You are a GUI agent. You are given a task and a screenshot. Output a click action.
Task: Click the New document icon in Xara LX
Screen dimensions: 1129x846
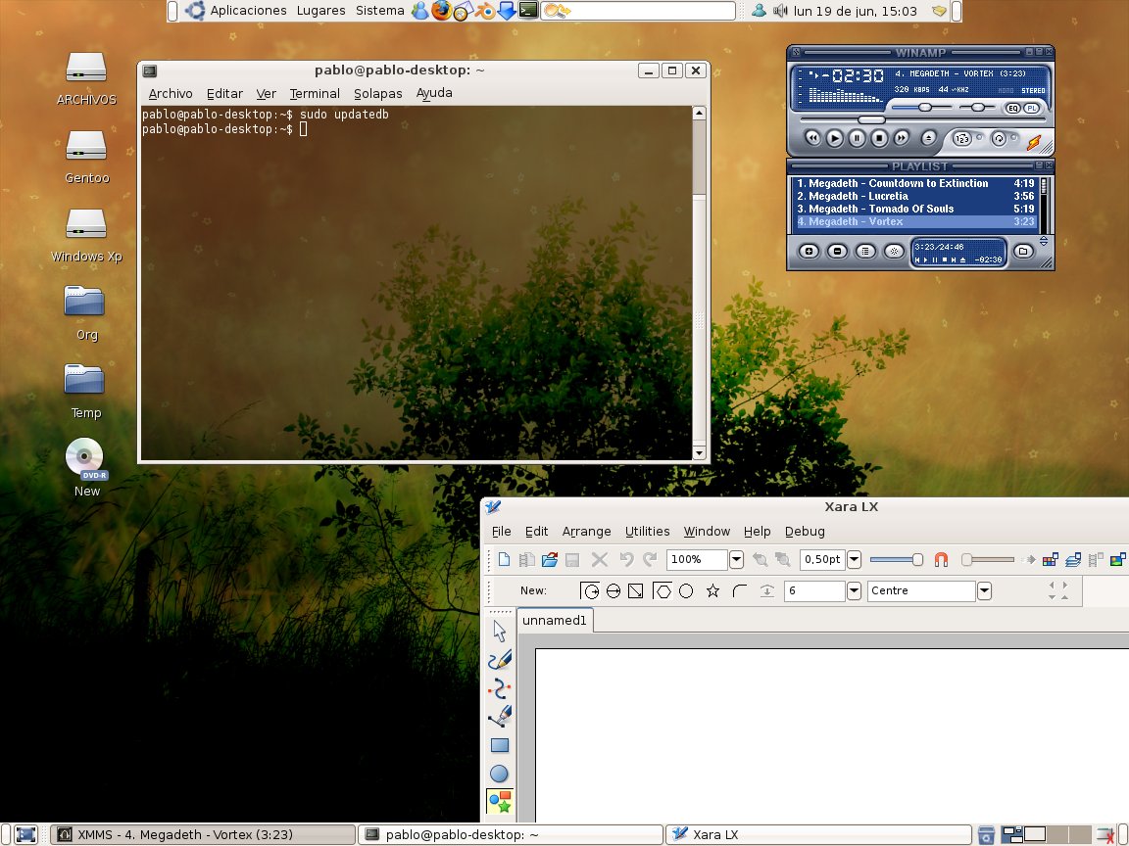pyautogui.click(x=504, y=560)
